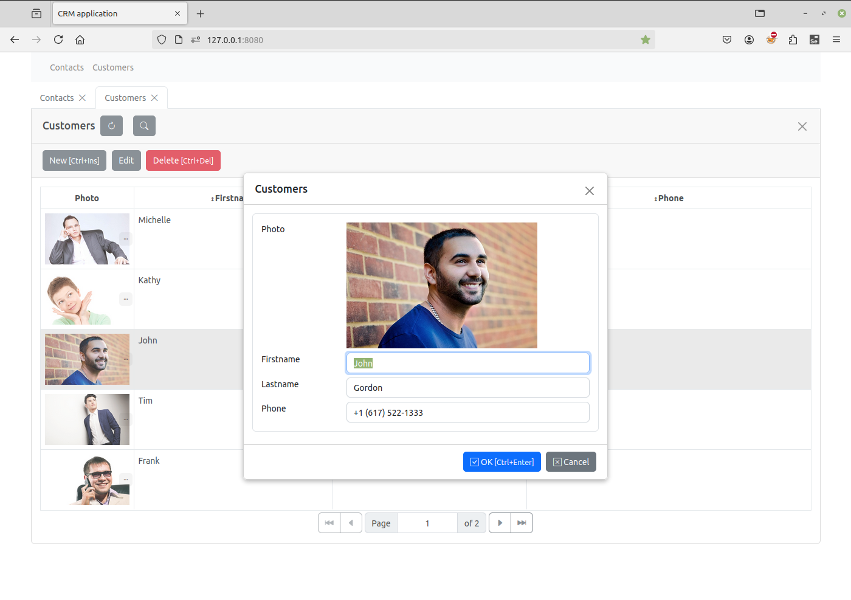Click the Lastname field containing Gordon
The height and width of the screenshot is (600, 851).
[467, 388]
